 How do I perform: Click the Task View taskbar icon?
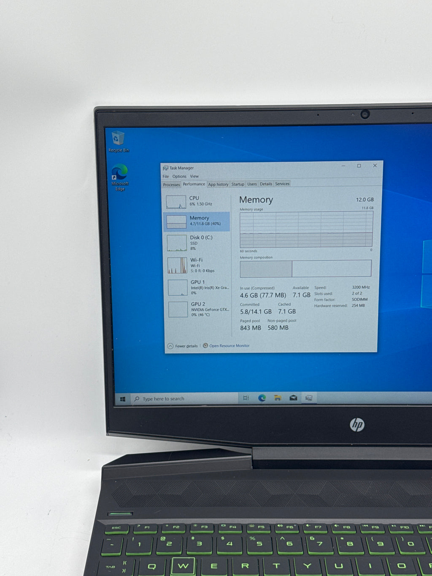246,398
